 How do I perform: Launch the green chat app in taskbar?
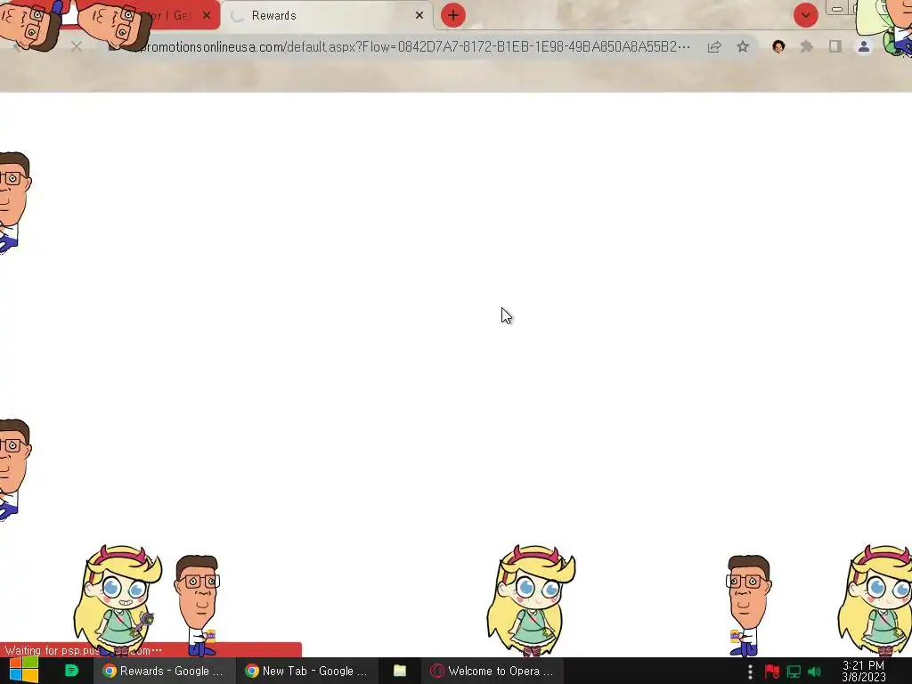(x=71, y=671)
